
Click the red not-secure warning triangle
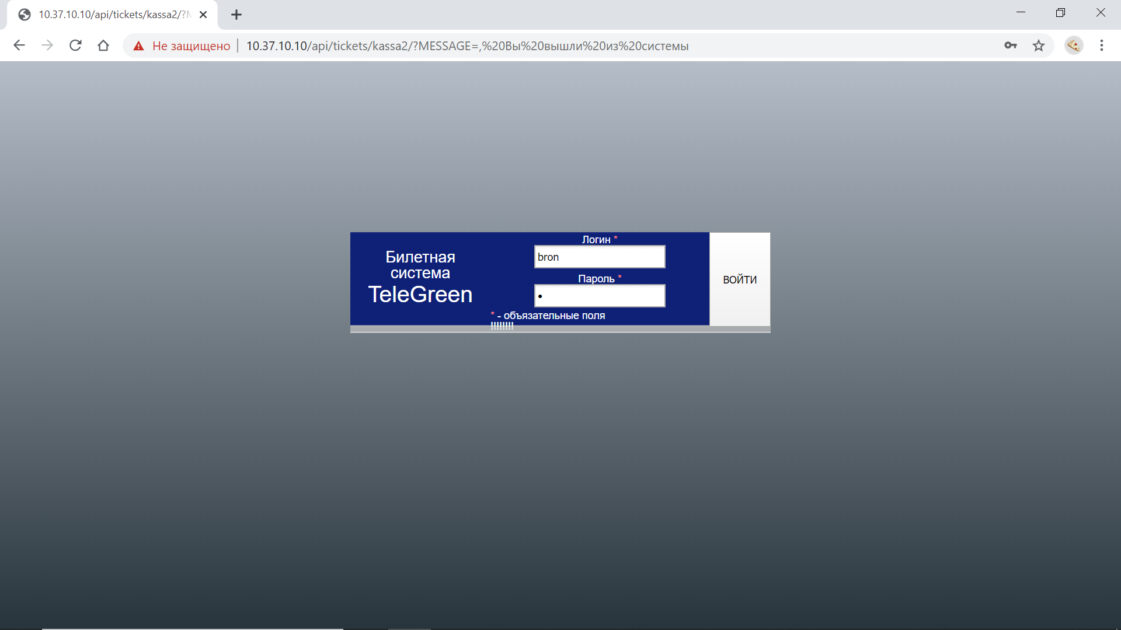[138, 46]
